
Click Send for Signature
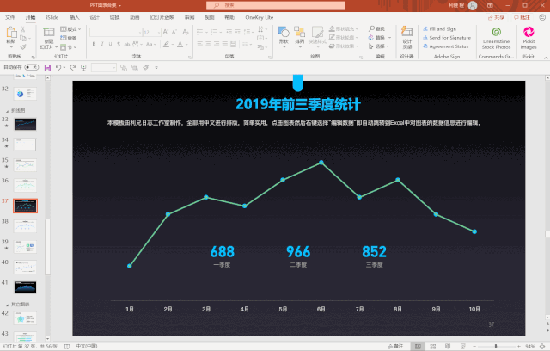(447, 38)
